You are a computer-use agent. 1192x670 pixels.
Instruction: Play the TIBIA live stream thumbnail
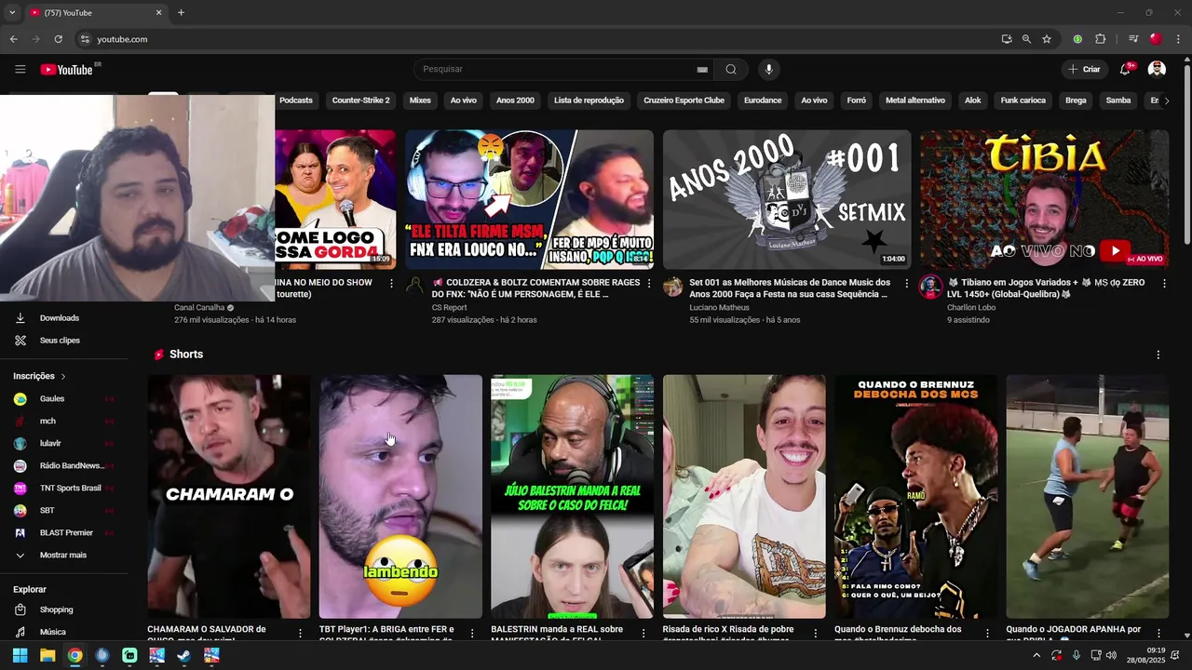click(1044, 199)
